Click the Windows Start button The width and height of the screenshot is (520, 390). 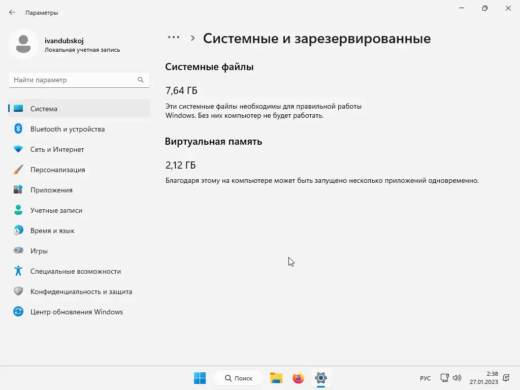200,378
